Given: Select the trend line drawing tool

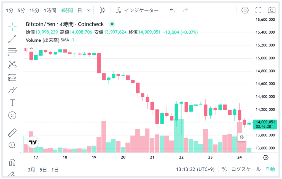Looking at the screenshot, I should pos(12,39).
